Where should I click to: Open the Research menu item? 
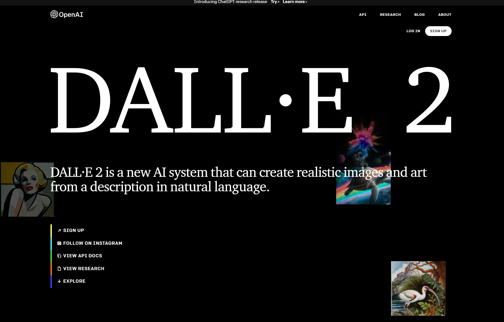(x=390, y=15)
